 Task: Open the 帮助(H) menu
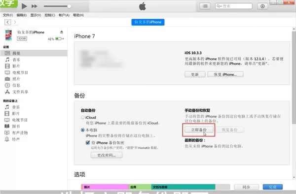pos(78,15)
